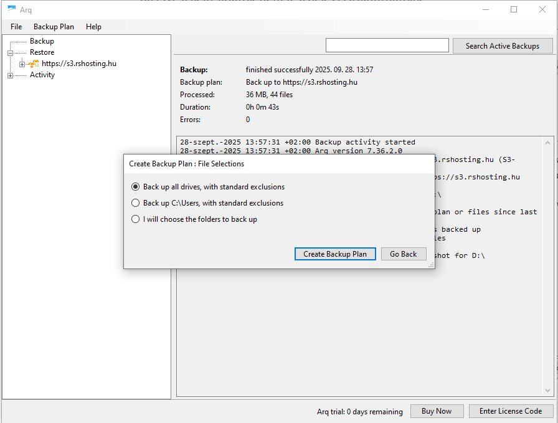Collapse the Restore tree node
558x423 pixels.
pos(10,53)
